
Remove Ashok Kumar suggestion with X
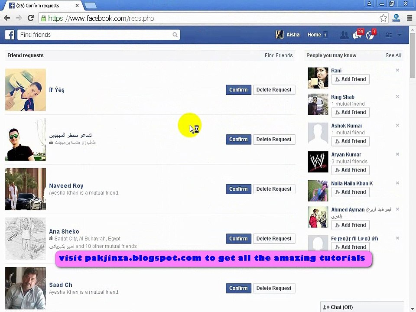coord(397,126)
